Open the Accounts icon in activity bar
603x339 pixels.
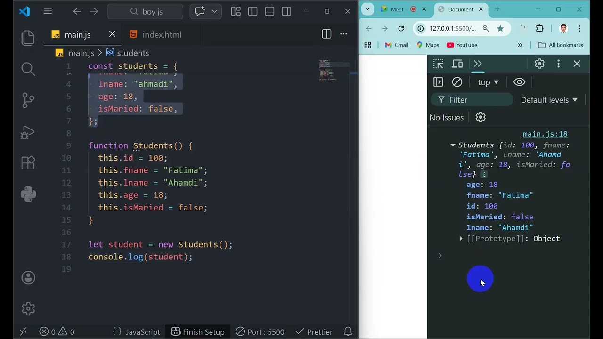pyautogui.click(x=28, y=278)
